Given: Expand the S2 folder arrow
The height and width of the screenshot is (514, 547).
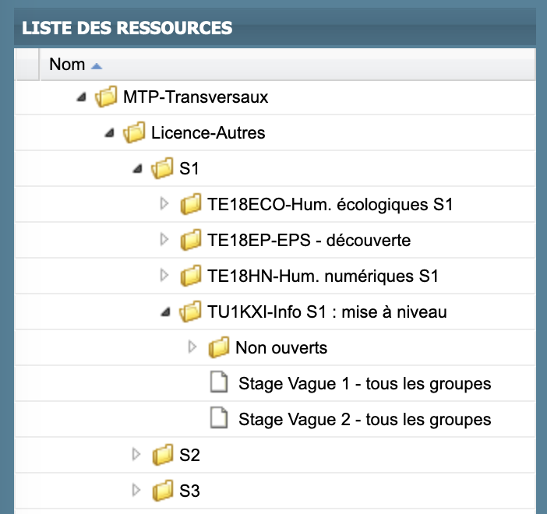Looking at the screenshot, I should click(x=136, y=454).
